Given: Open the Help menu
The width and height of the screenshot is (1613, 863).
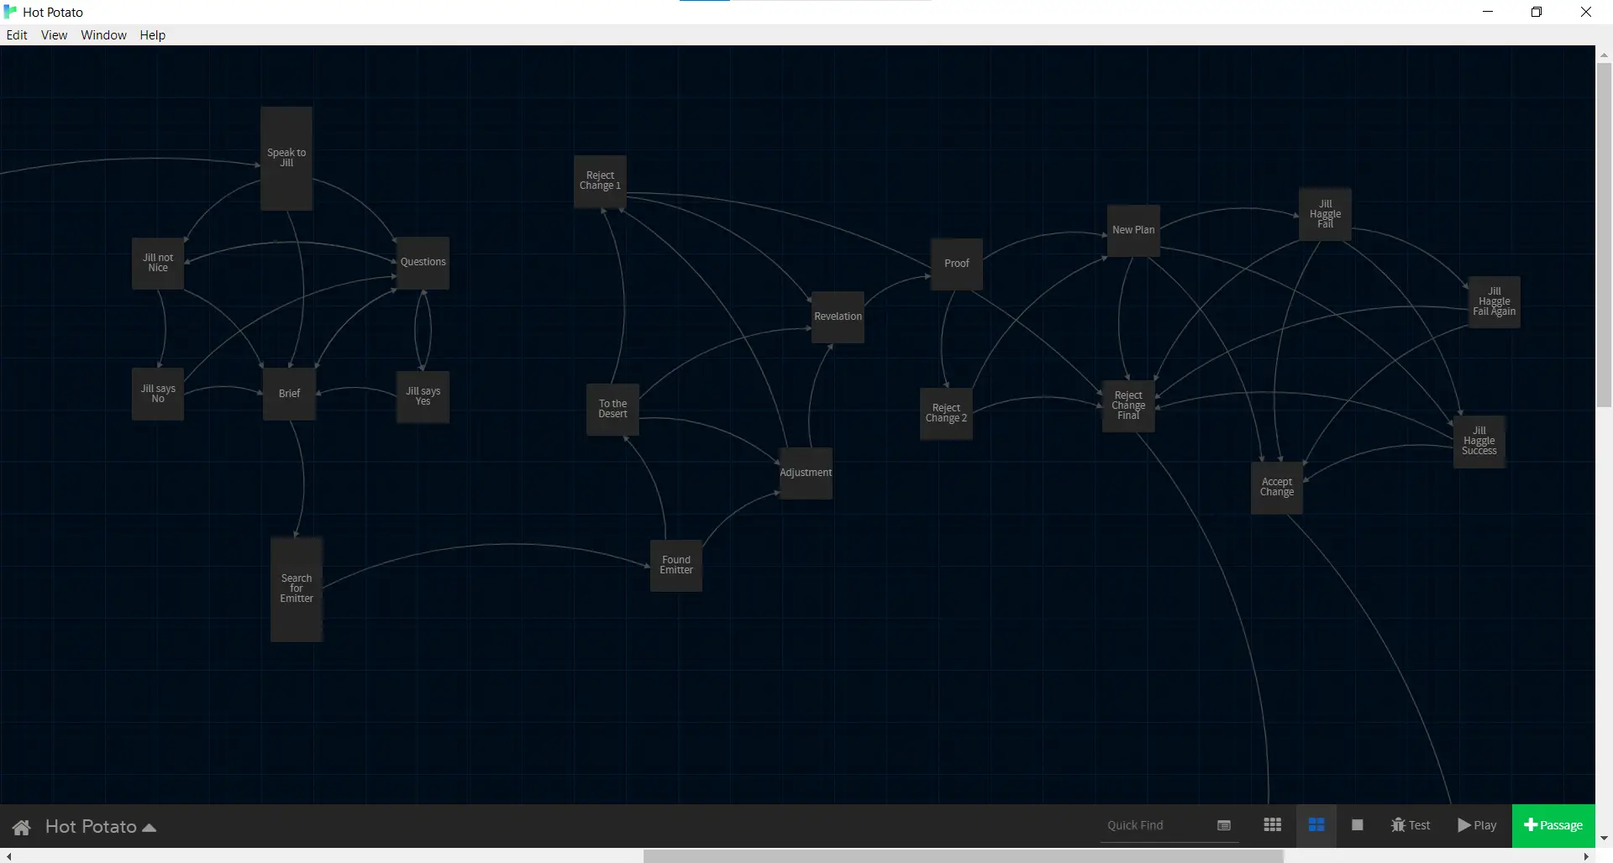Looking at the screenshot, I should (x=151, y=34).
